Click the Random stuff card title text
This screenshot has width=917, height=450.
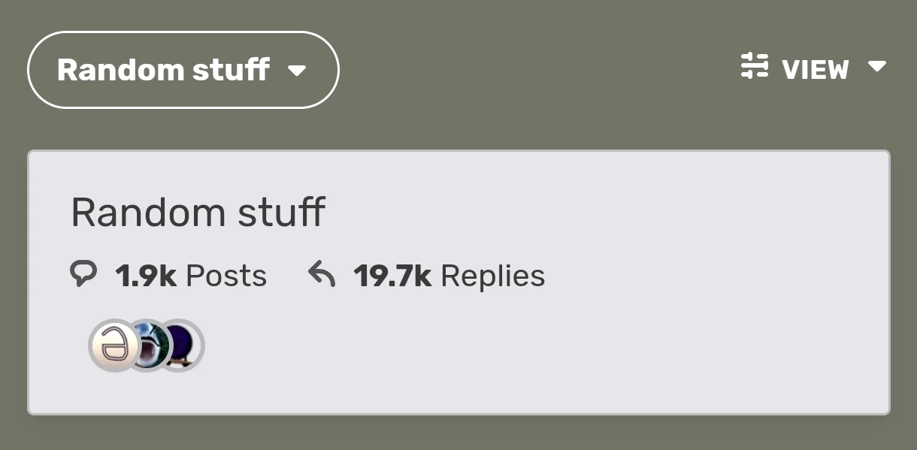point(198,213)
